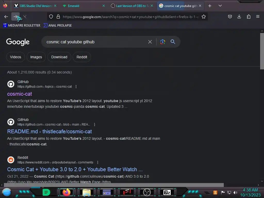Click the horizontal scrollbar at page bottom
Viewport: 264px width, 198px height.
click(114, 185)
